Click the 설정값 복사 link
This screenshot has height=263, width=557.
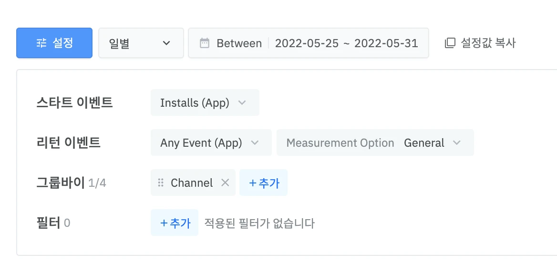point(488,43)
